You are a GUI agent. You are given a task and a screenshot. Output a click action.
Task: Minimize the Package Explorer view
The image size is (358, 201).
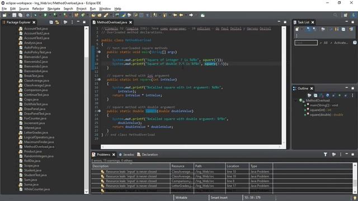click(x=78, y=22)
